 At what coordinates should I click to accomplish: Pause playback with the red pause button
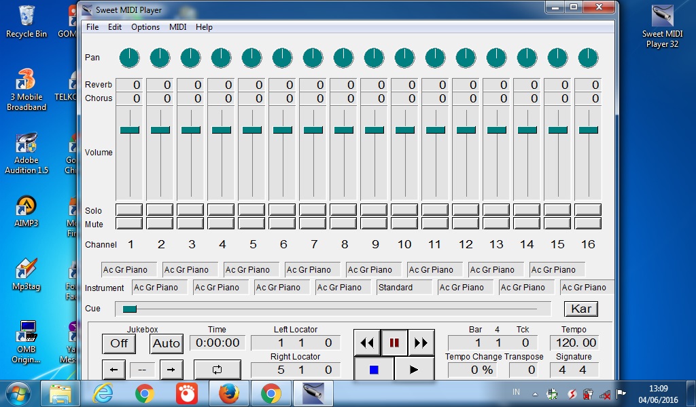click(x=394, y=343)
